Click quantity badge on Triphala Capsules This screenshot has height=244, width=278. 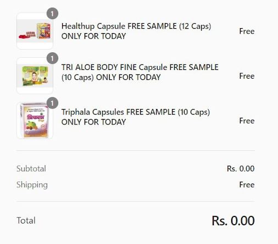click(x=52, y=103)
